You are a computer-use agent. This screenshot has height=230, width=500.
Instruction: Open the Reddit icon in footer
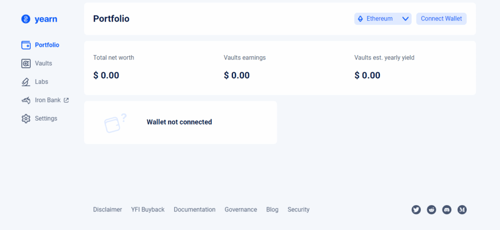(x=432, y=209)
